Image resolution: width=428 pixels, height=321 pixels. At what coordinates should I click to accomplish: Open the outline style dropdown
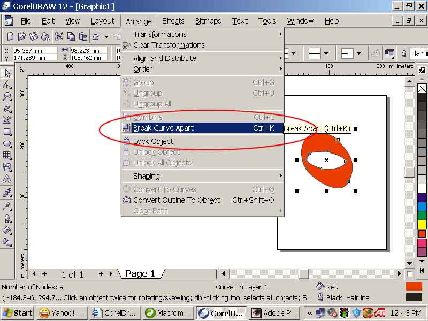(x=326, y=53)
